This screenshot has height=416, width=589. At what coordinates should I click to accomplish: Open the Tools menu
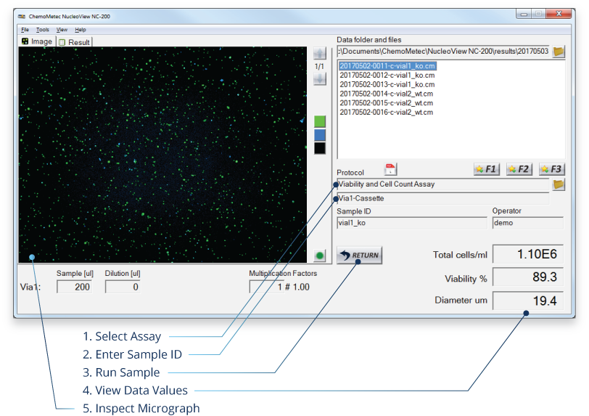43,30
